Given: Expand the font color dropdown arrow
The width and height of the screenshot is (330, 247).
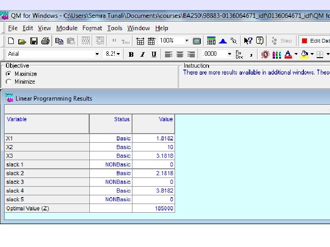Looking at the screenshot, I should coord(296,54).
